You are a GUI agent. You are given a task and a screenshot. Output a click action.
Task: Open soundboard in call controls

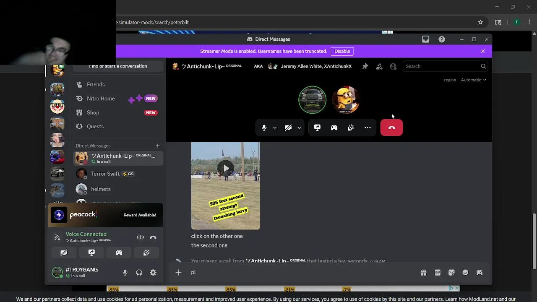(351, 128)
